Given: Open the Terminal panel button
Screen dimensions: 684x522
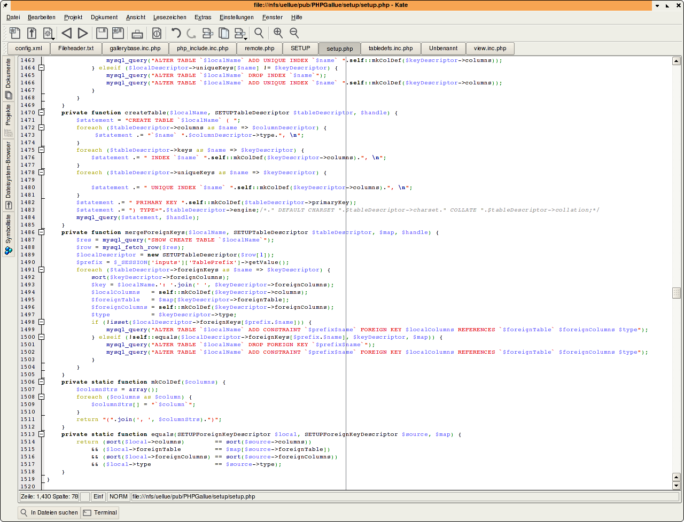Looking at the screenshot, I should pyautogui.click(x=100, y=512).
